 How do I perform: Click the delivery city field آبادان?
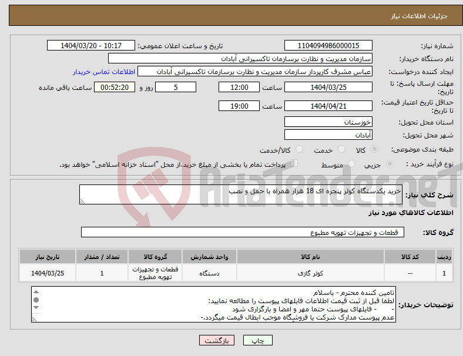328,135
